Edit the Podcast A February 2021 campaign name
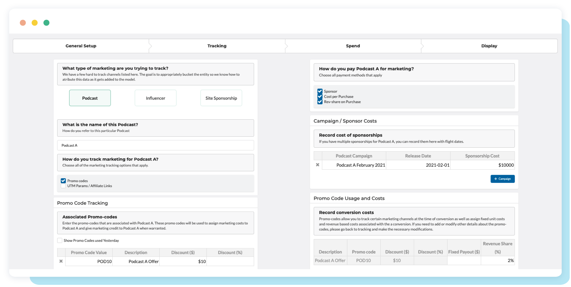571x287 pixels. pyautogui.click(x=354, y=165)
